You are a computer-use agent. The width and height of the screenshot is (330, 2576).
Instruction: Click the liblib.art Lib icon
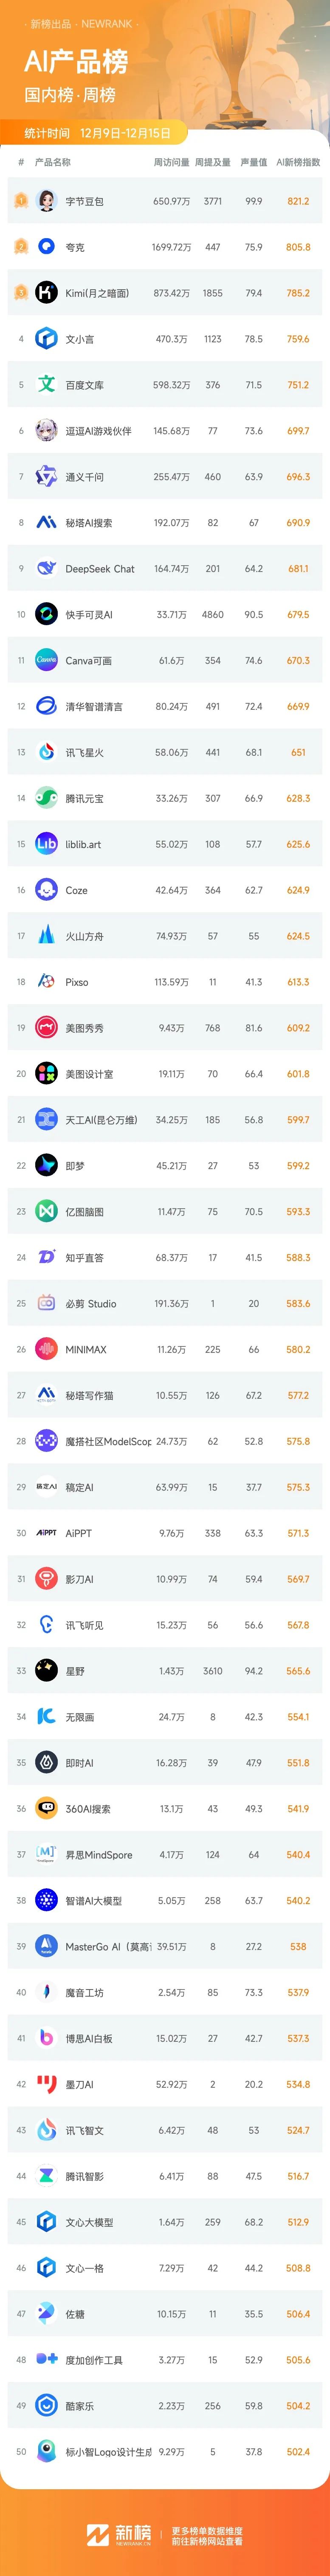[46, 844]
